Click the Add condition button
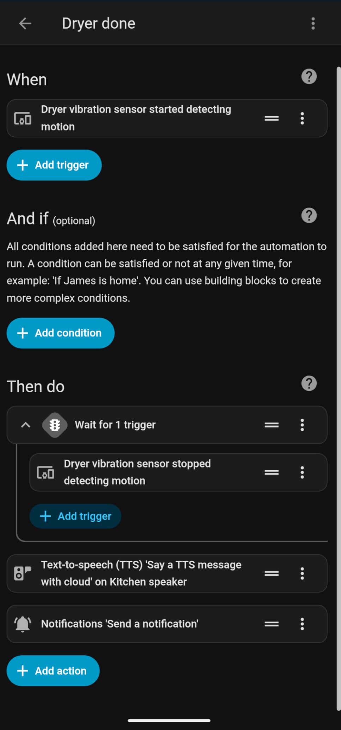The width and height of the screenshot is (341, 730). [60, 333]
